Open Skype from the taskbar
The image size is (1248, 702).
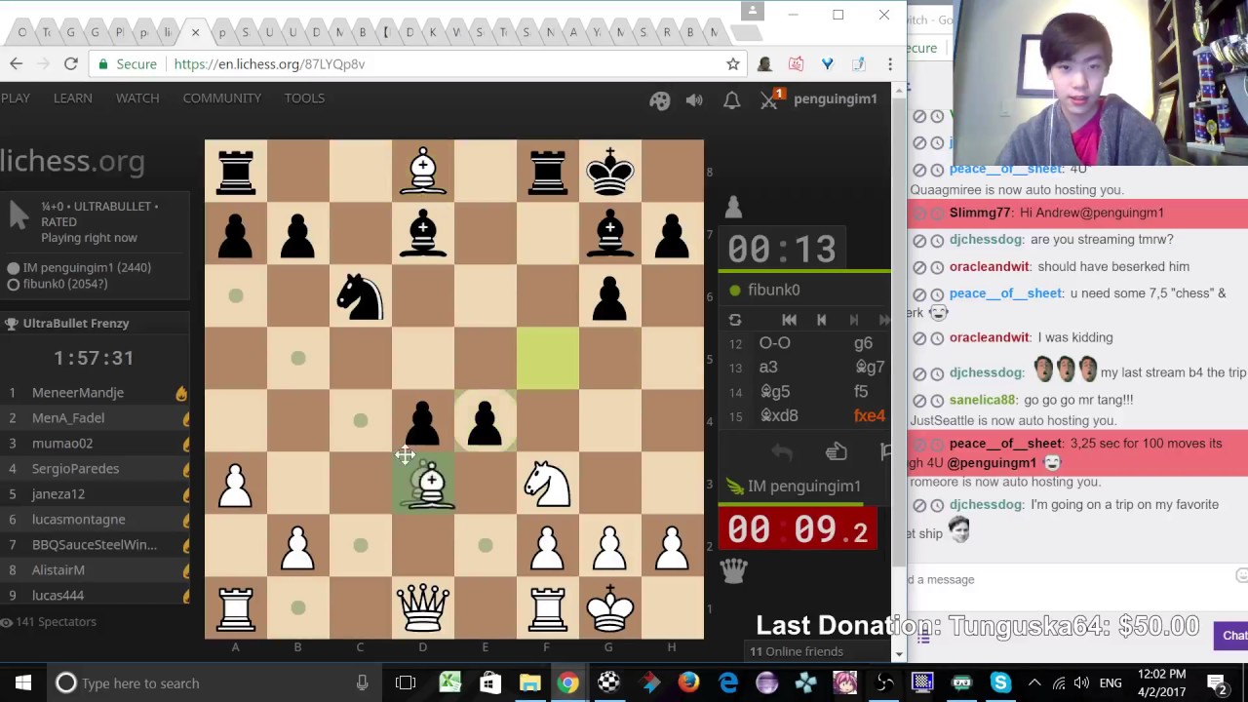click(x=1000, y=683)
